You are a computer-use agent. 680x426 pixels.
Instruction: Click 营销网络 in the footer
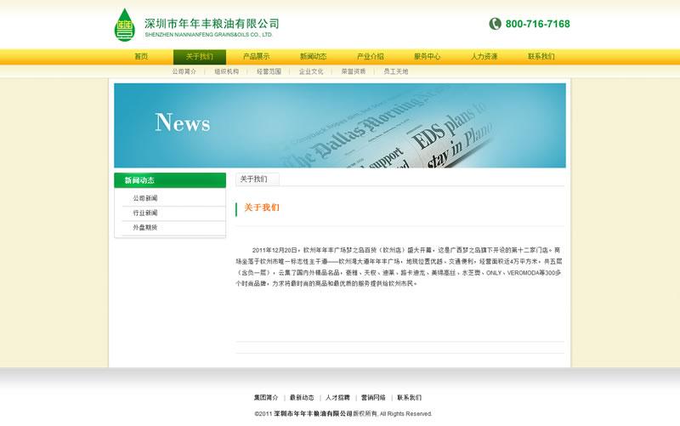click(373, 398)
